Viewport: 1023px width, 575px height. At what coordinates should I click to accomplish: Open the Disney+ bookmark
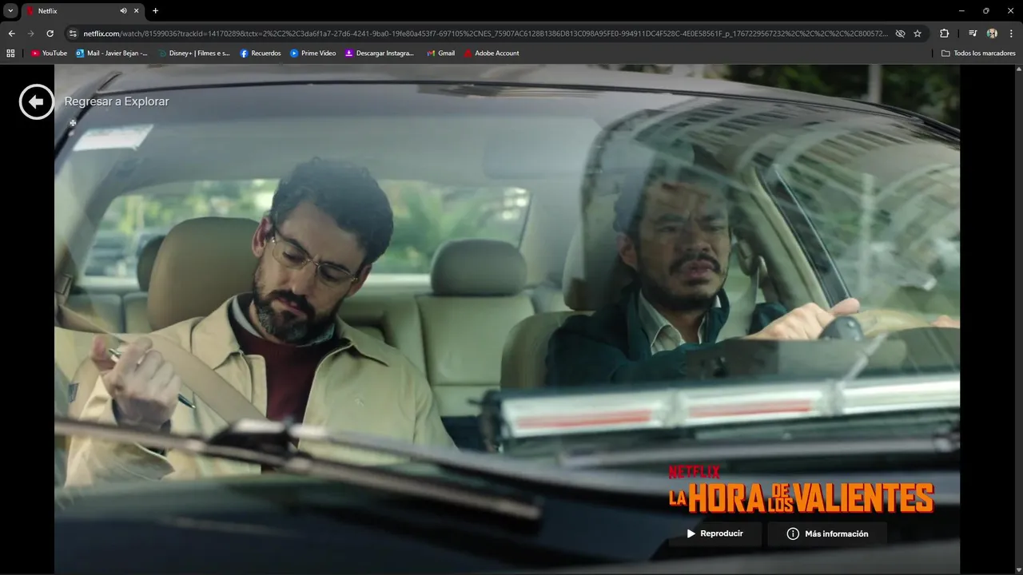click(193, 54)
